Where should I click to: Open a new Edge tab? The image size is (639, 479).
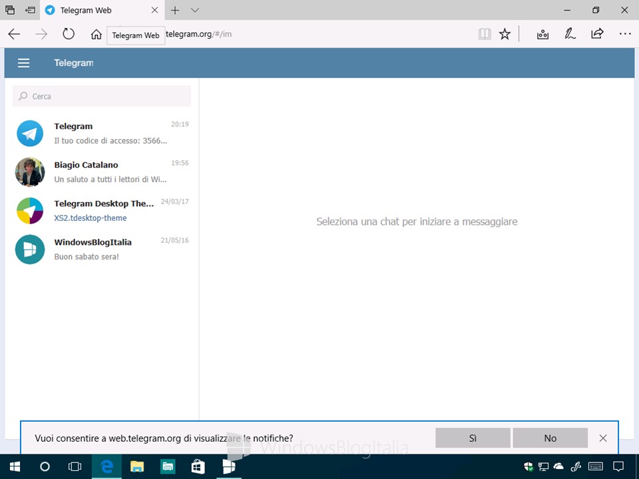[175, 10]
